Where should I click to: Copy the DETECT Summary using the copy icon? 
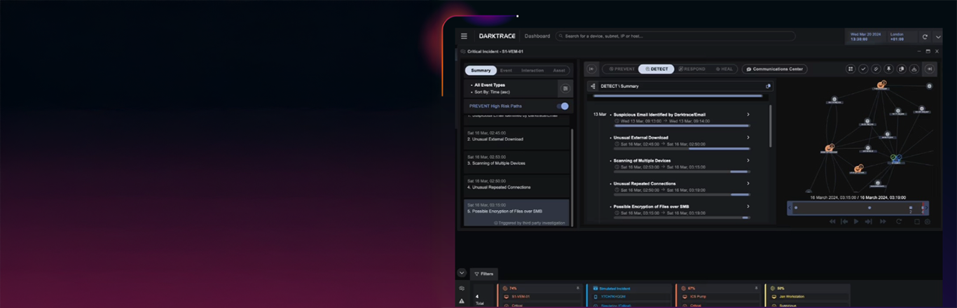(x=769, y=86)
